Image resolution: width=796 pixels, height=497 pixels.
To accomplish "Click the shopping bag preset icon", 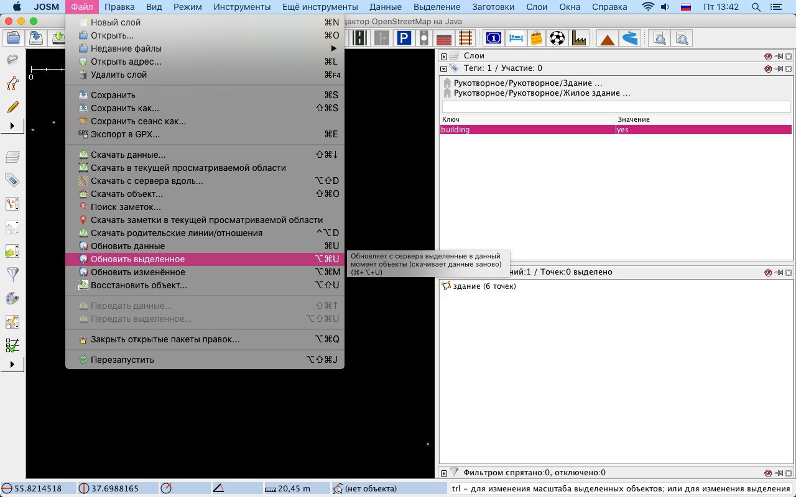I will click(537, 39).
